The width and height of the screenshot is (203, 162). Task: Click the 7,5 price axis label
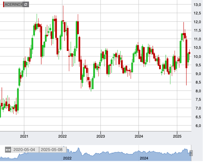[x=198, y=99]
